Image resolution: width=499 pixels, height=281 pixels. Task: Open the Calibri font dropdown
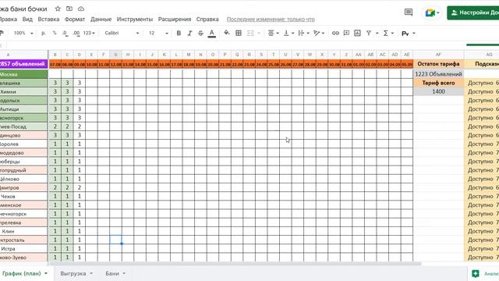tap(122, 33)
